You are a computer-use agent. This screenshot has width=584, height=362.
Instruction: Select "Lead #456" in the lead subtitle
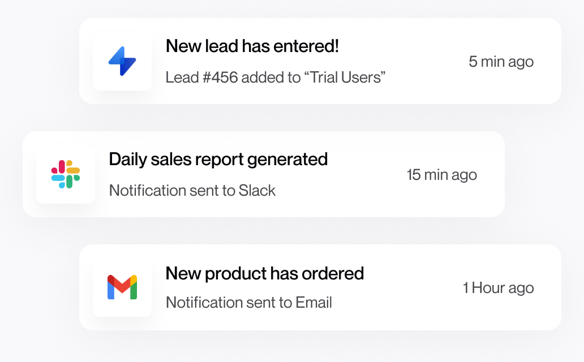[201, 77]
